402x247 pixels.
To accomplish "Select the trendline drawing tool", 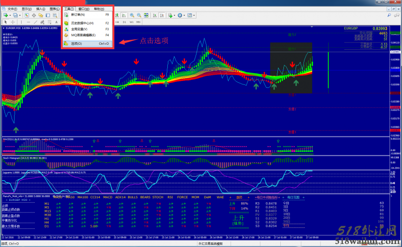I will click(35, 22).
